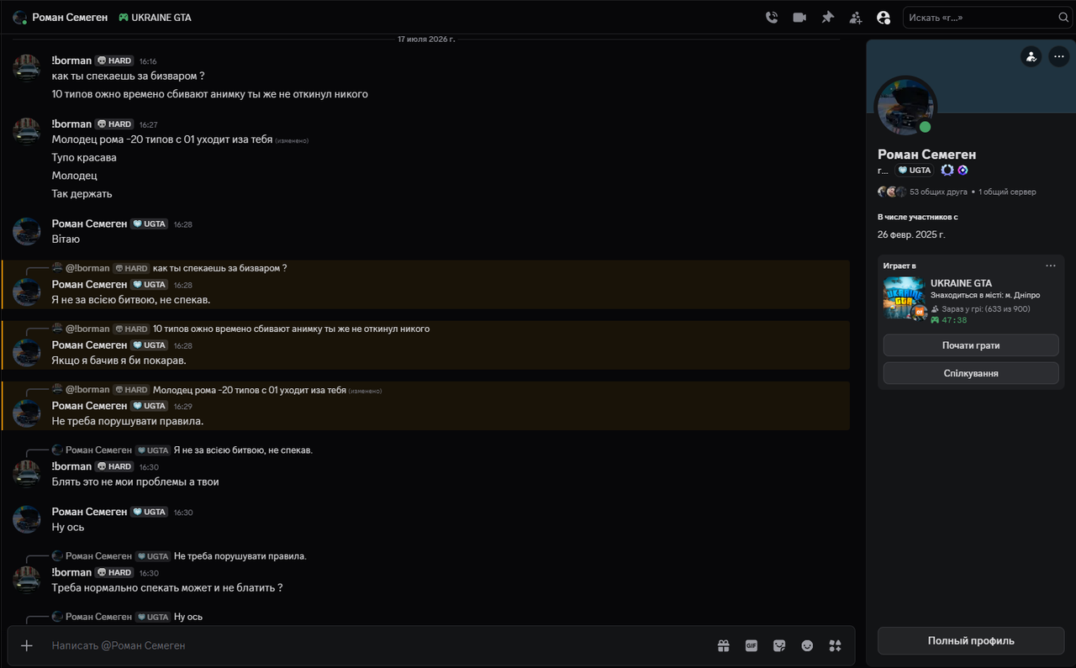Toggle the user profile panel icon
This screenshot has width=1076, height=668.
(883, 17)
